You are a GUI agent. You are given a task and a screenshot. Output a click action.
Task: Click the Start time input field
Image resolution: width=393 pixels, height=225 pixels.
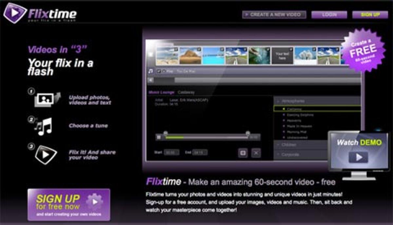point(172,152)
